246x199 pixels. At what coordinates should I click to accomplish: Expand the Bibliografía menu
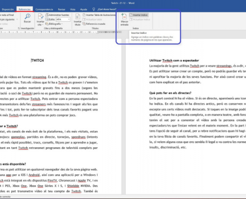(x=54, y=24)
